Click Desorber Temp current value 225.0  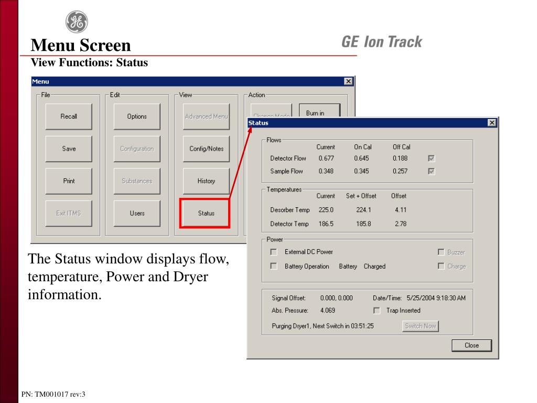click(326, 210)
